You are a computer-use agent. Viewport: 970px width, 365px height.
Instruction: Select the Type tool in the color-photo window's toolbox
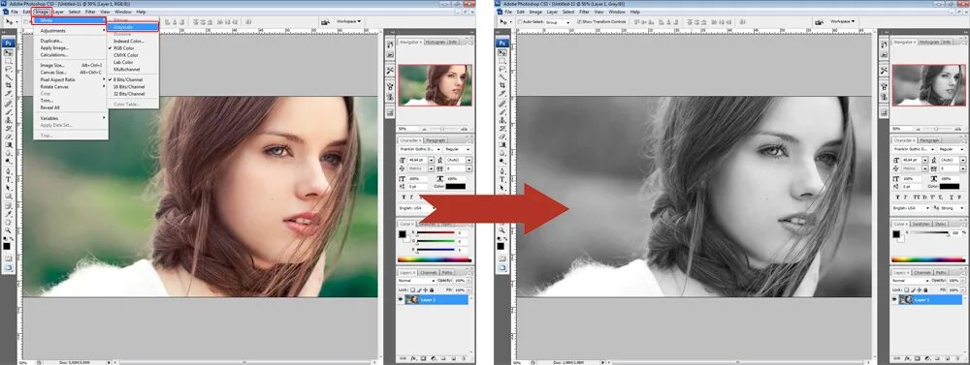[x=9, y=180]
